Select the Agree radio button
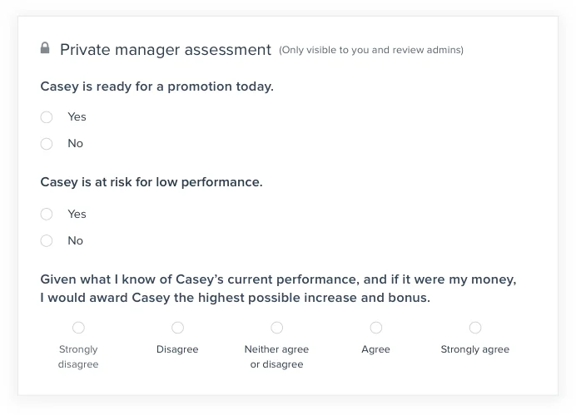The width and height of the screenshot is (576, 415). click(376, 328)
